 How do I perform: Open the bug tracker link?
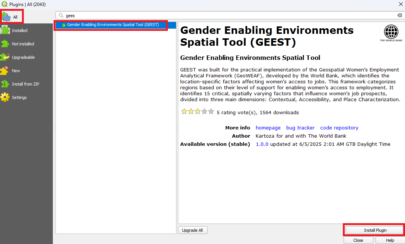(x=300, y=128)
